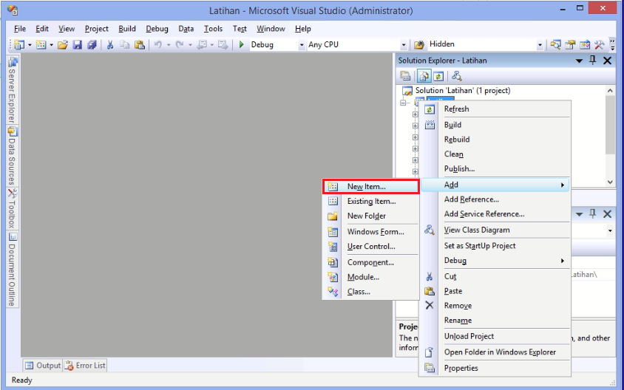Open the Toolbox side tab

point(13,209)
